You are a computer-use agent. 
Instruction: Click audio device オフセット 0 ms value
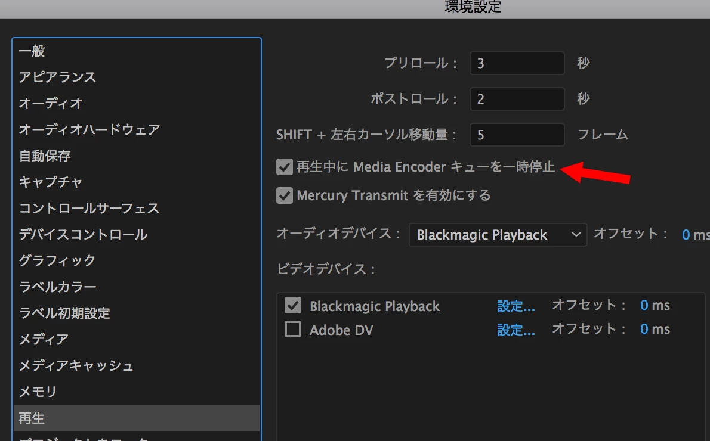click(696, 235)
